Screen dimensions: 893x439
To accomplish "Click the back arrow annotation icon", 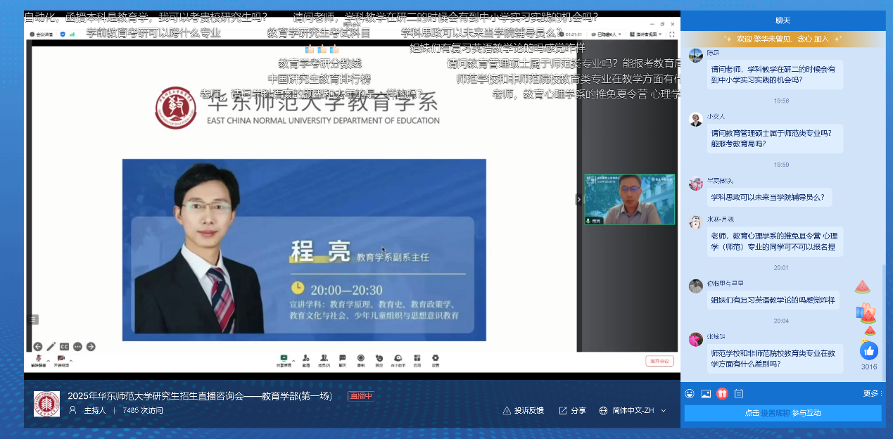I will [x=38, y=346].
